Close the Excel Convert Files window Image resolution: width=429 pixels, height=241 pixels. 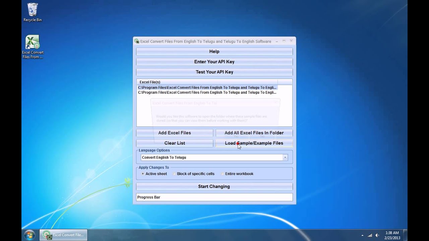291,41
